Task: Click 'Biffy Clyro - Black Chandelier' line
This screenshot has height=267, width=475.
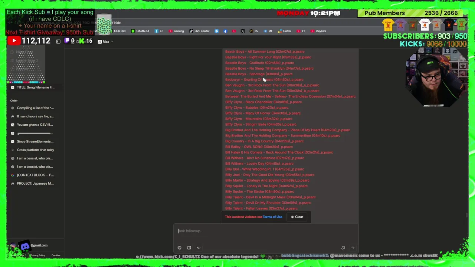Action: (263, 102)
